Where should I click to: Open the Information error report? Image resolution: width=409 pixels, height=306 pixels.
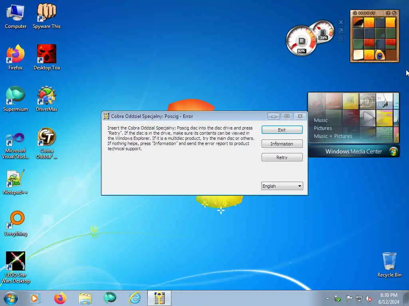pos(282,143)
